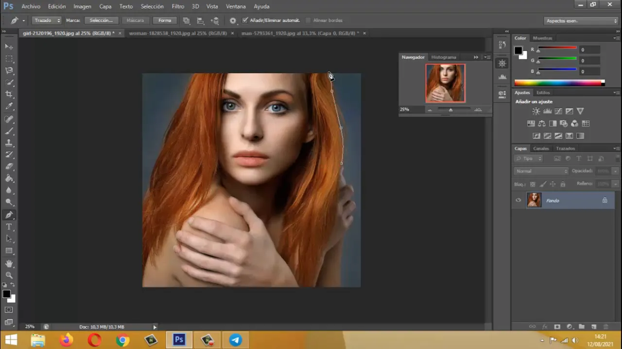This screenshot has width=622, height=349.
Task: Click the Levels adjustment icon
Action: click(547, 111)
